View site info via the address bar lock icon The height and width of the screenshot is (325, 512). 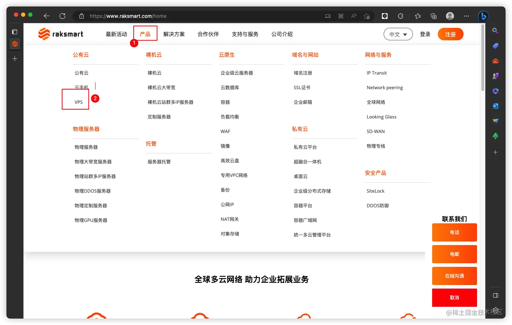82,16
